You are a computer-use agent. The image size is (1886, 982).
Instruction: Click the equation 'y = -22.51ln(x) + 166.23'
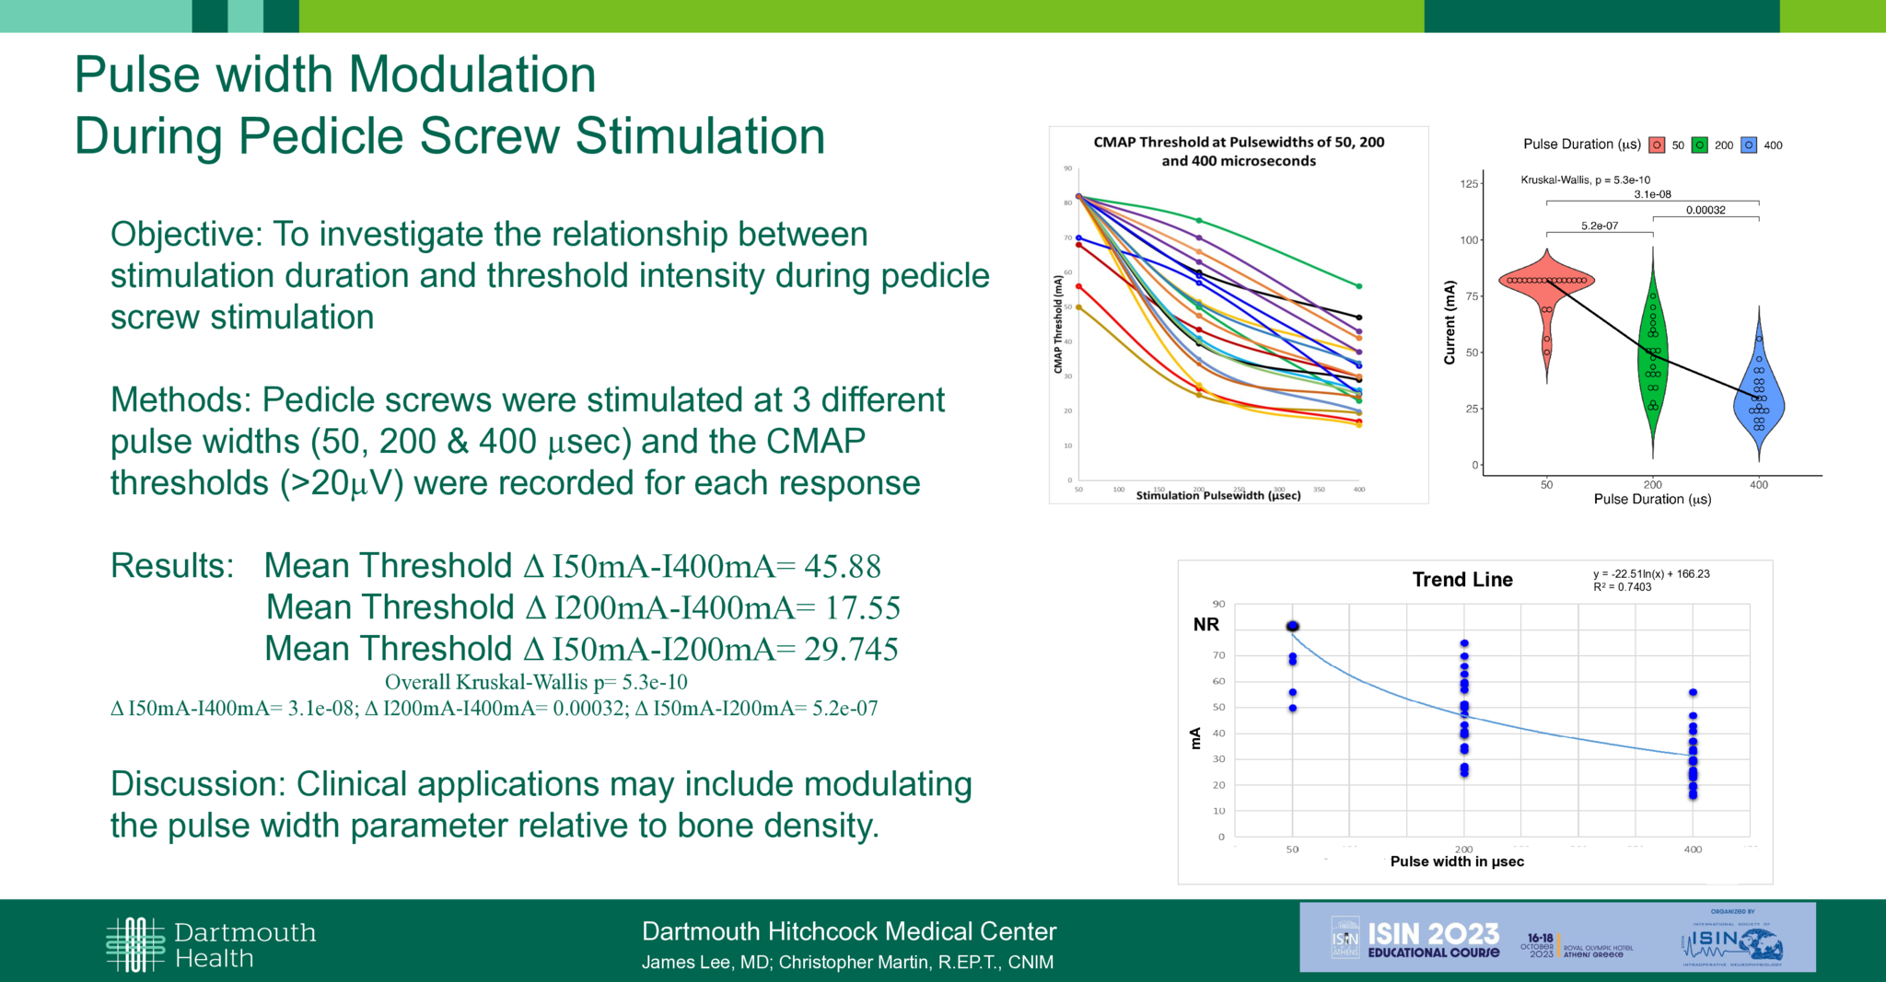(x=1651, y=573)
